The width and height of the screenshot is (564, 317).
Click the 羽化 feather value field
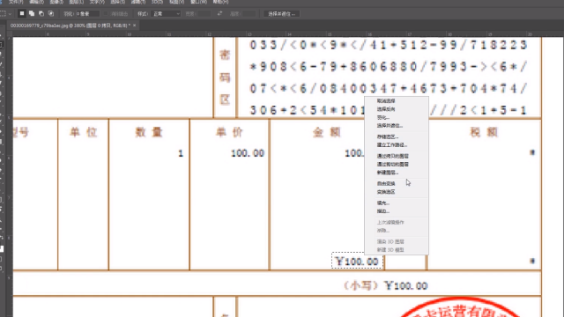[x=87, y=14]
